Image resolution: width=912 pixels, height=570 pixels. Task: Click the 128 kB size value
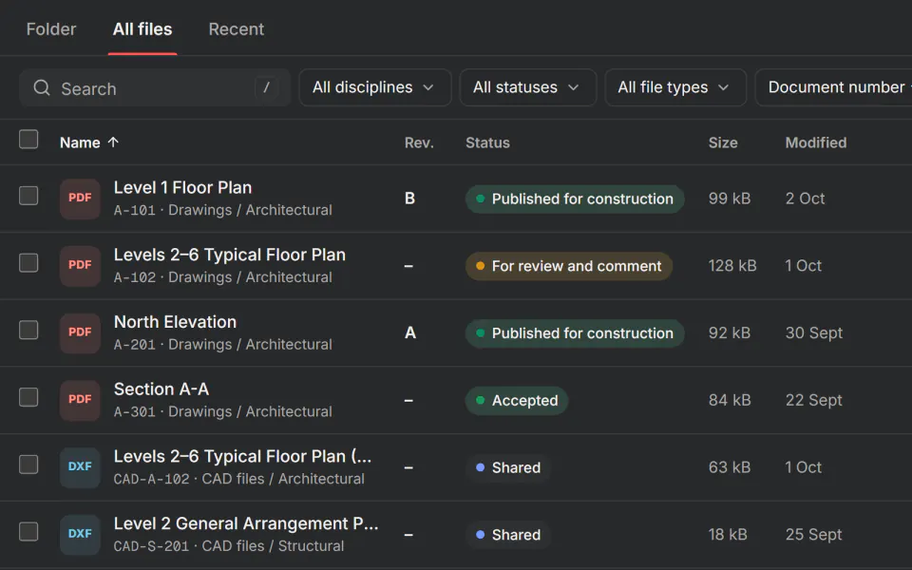pyautogui.click(x=732, y=266)
